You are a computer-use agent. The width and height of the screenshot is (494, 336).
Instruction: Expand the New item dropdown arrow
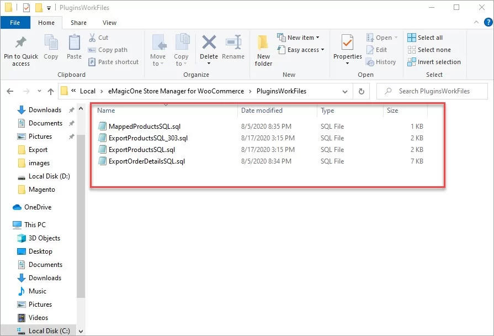[x=318, y=37]
